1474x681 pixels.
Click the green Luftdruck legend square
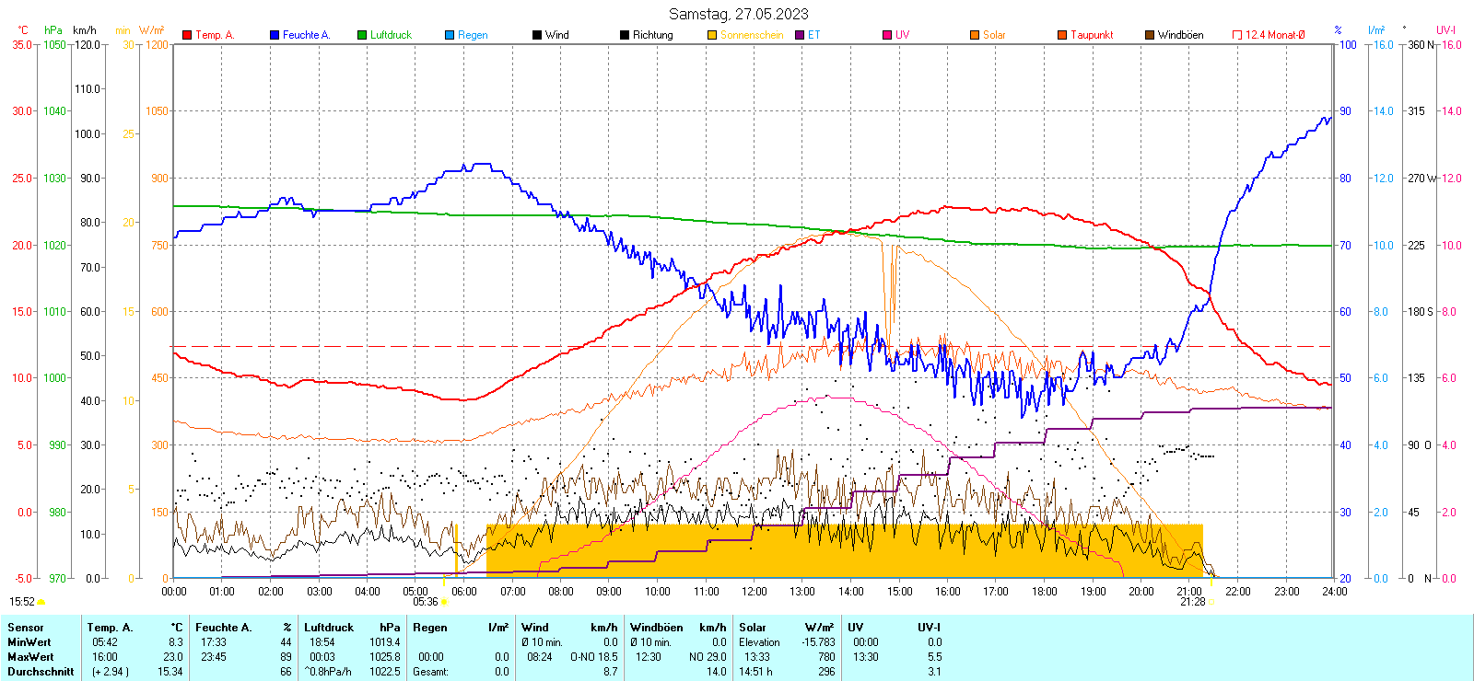tap(362, 35)
